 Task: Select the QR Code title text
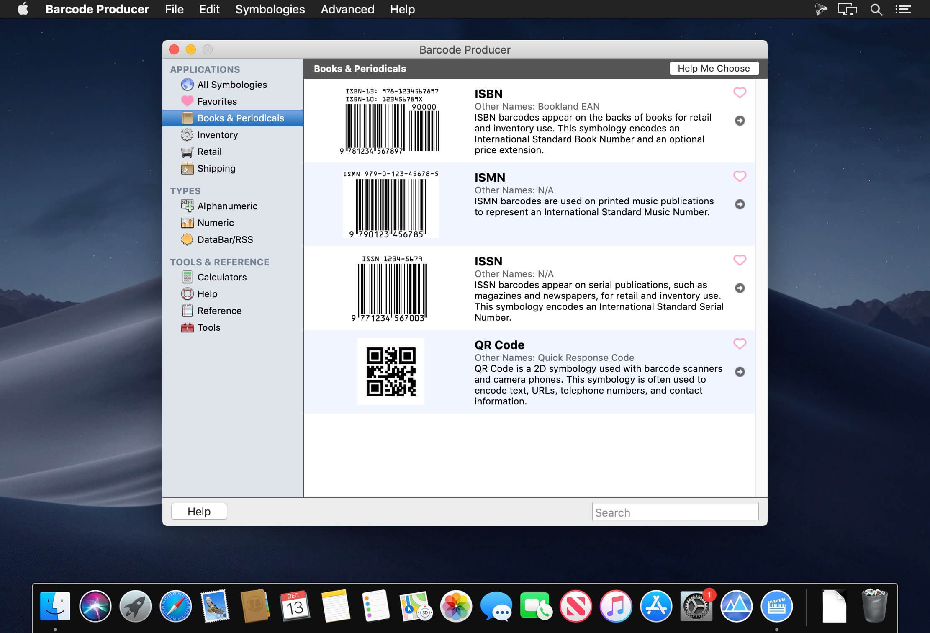[x=499, y=345]
